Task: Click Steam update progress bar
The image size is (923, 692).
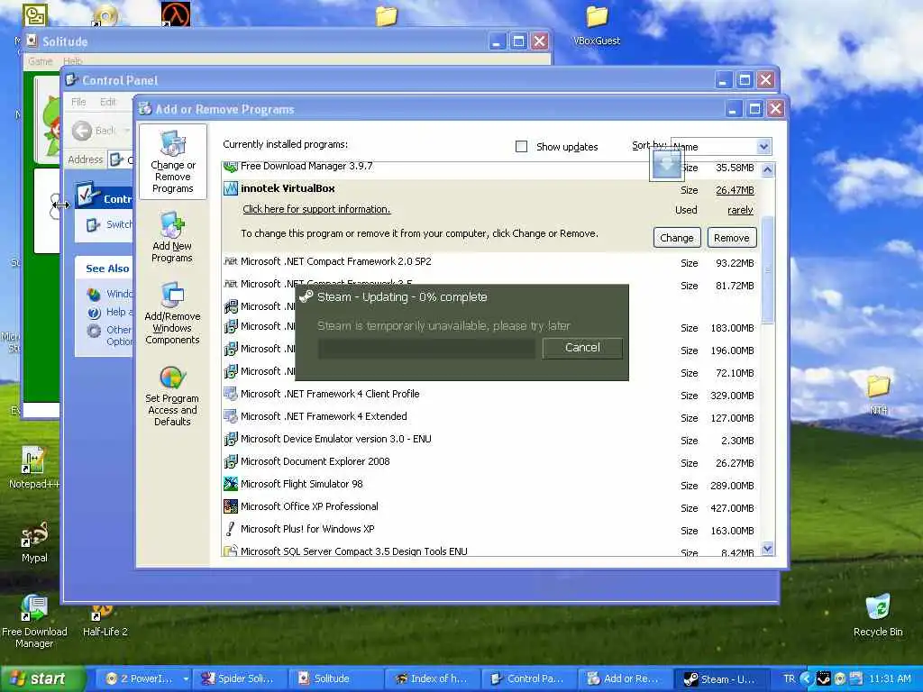Action: click(426, 349)
